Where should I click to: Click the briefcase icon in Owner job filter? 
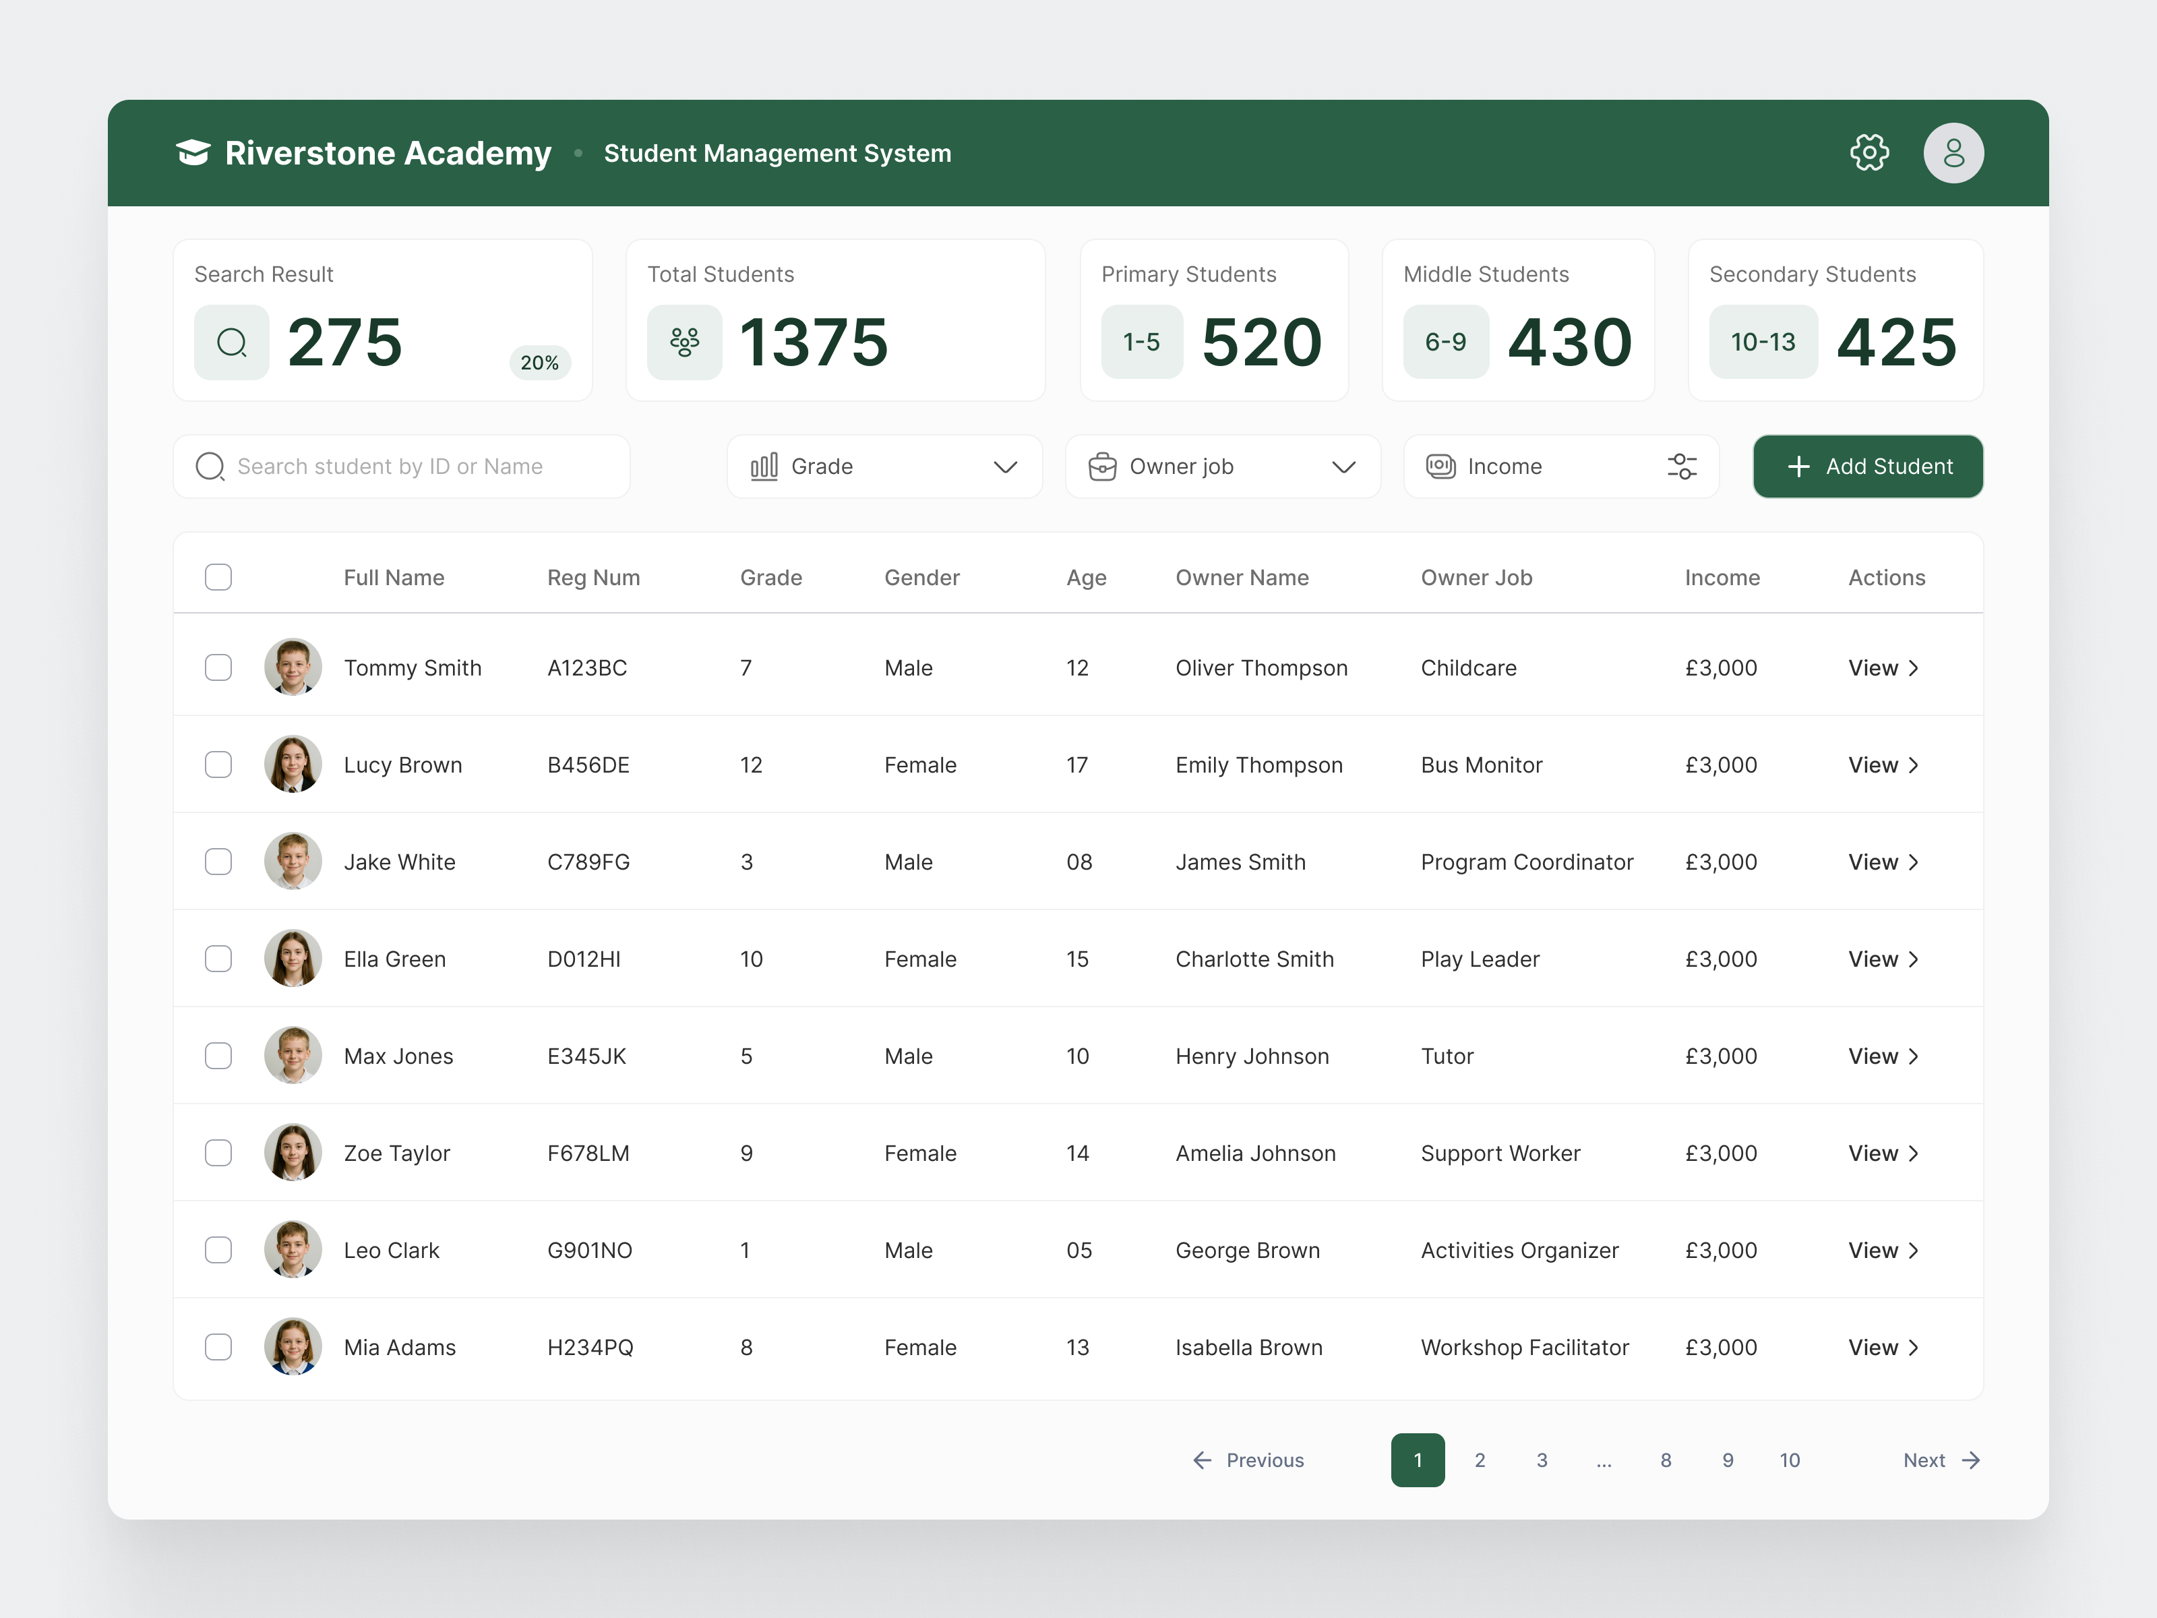pyautogui.click(x=1102, y=467)
